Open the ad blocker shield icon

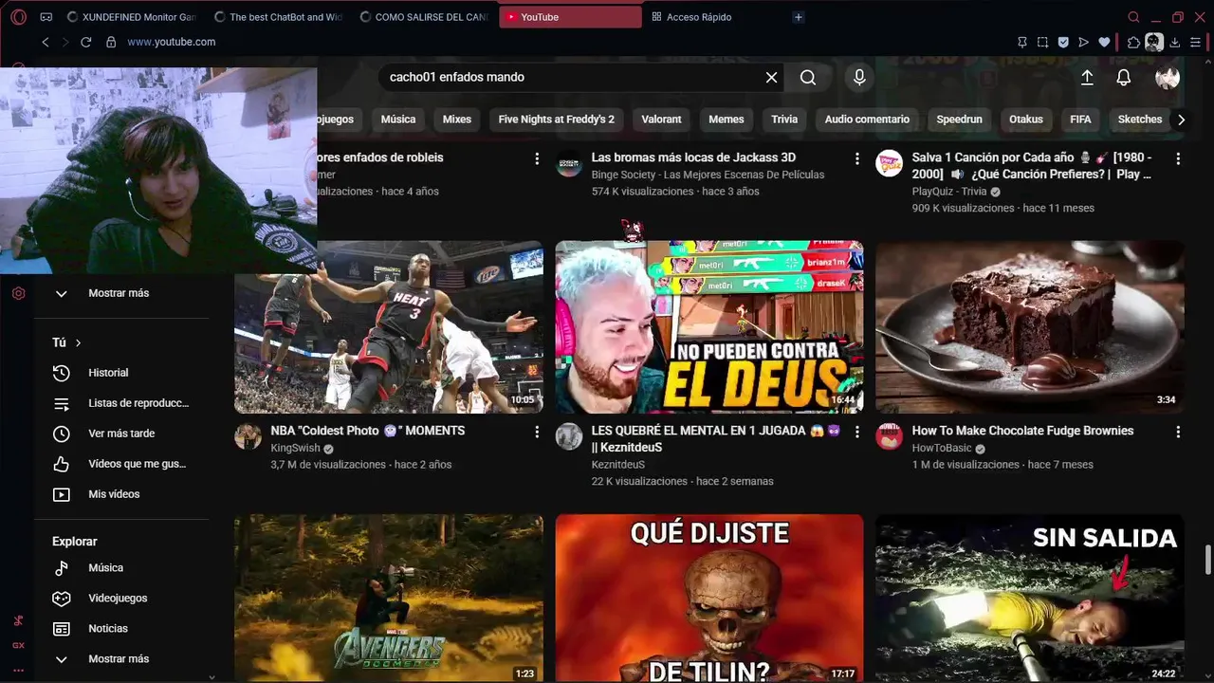[1063, 42]
